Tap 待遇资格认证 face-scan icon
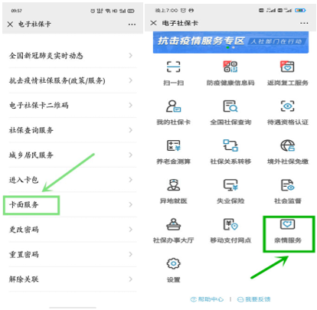 click(x=287, y=106)
